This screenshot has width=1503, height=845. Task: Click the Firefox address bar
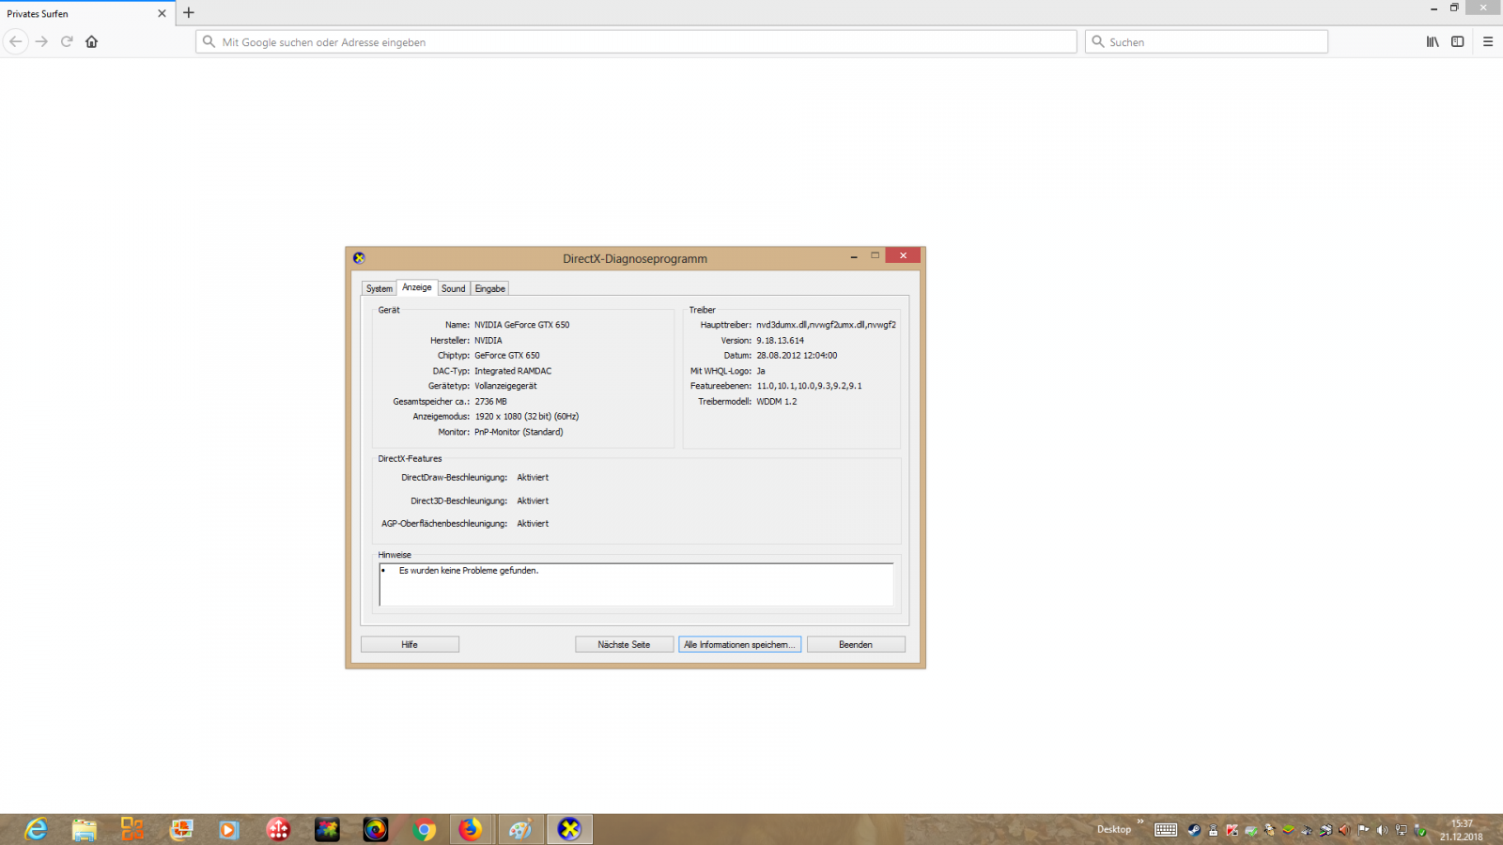pos(639,42)
